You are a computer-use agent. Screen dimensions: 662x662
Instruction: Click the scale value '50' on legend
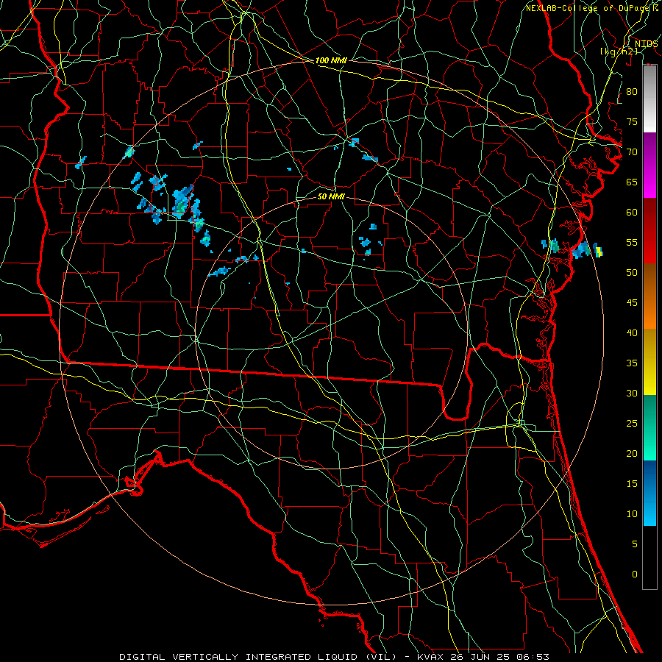point(632,272)
